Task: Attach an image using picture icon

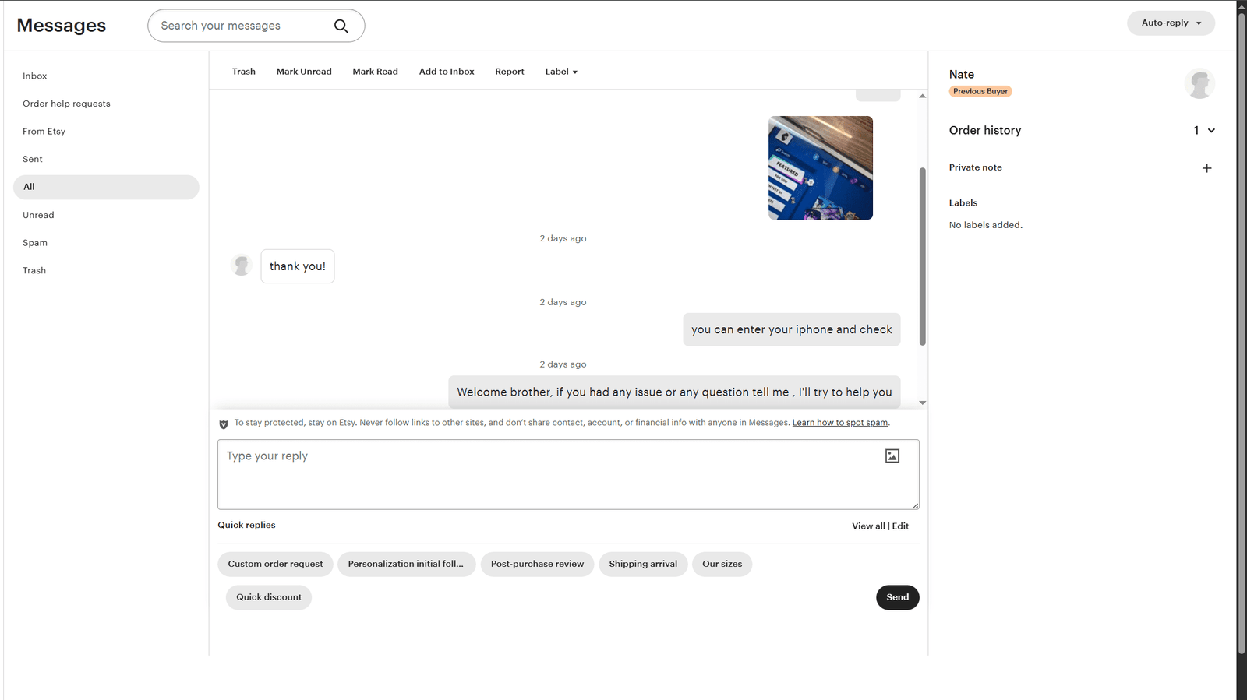Action: coord(892,456)
